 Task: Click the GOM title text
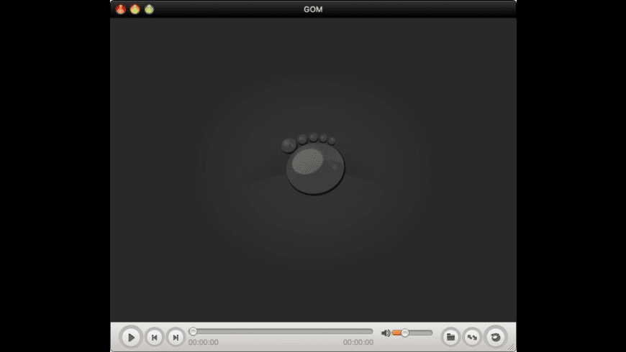[x=313, y=9]
